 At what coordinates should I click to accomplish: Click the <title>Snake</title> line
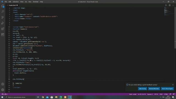[23, 19]
